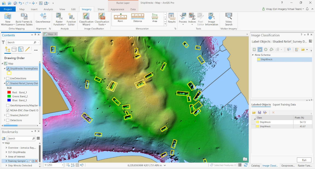Save labeled objects in the Labeled Objects toolbar
The height and width of the screenshot is (169, 315).
(259, 112)
